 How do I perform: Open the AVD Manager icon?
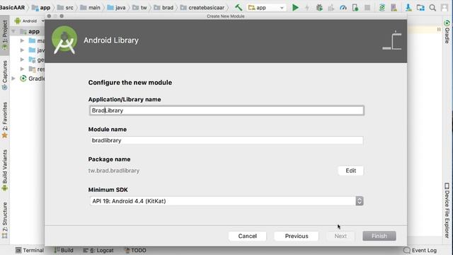tap(394, 8)
